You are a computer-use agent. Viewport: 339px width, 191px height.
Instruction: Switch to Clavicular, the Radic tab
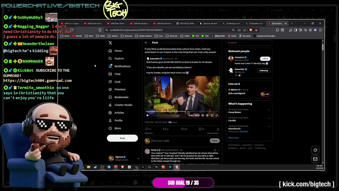[209, 23]
